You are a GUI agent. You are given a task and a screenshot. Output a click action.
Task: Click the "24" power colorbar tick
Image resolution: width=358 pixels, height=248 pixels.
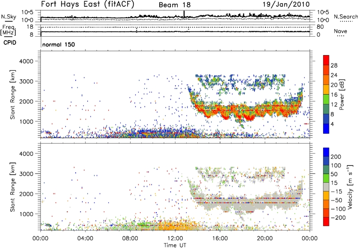pyautogui.click(x=334, y=75)
